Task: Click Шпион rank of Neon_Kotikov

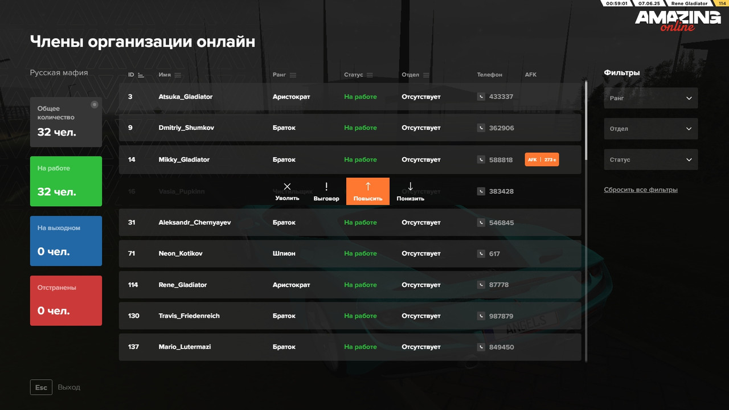Action: click(x=284, y=253)
